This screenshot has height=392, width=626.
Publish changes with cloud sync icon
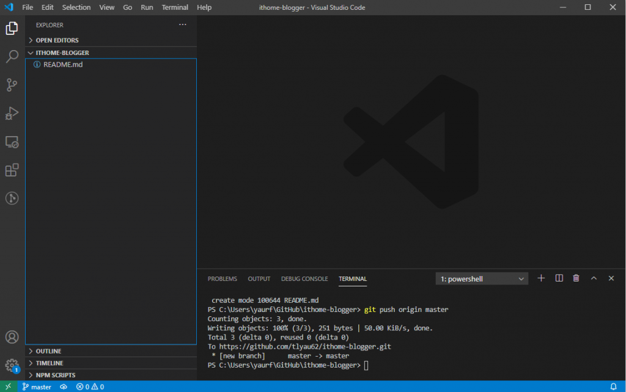(64, 387)
